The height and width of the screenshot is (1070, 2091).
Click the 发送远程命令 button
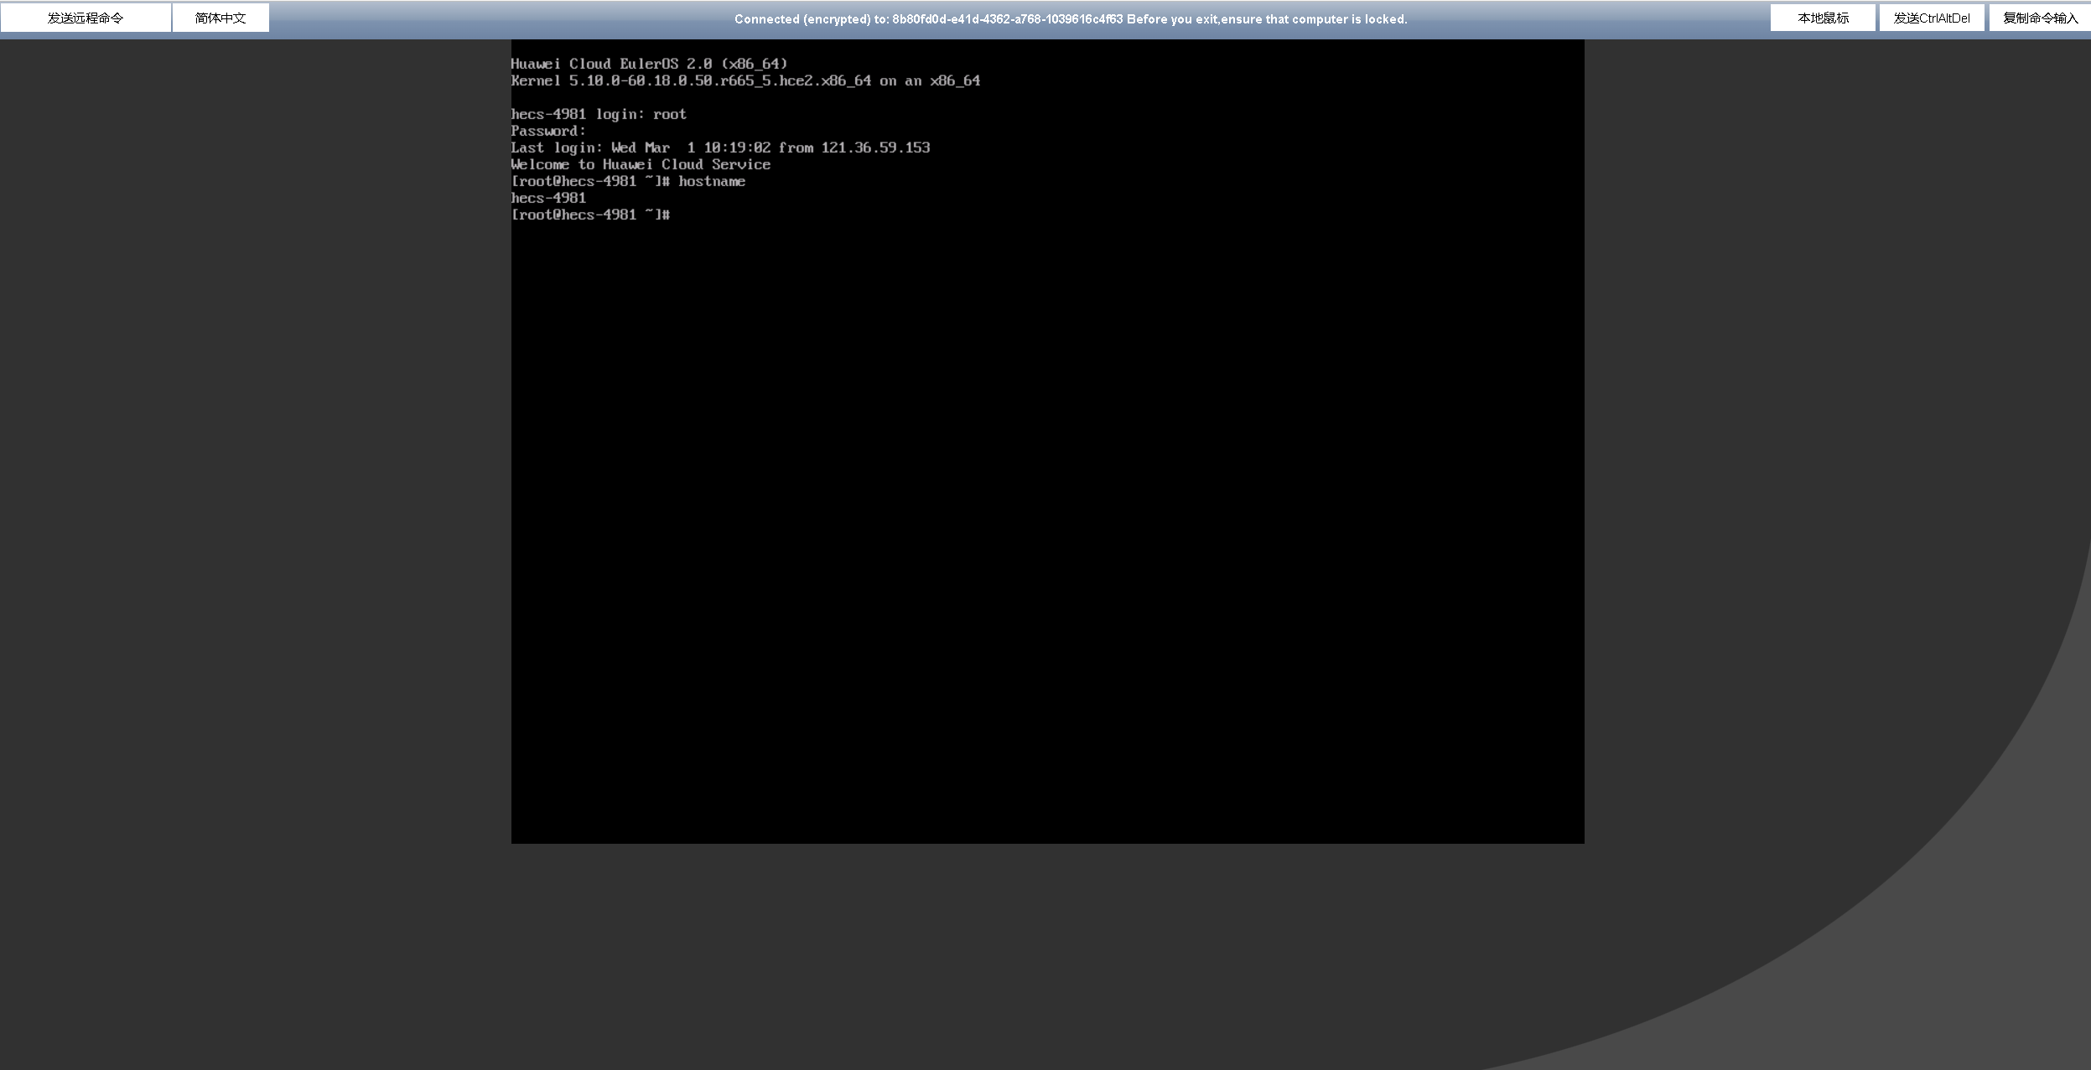pyautogui.click(x=86, y=18)
